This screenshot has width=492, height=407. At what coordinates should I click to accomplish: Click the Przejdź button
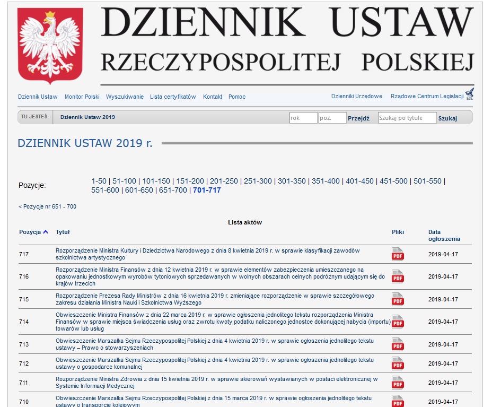[x=358, y=118]
